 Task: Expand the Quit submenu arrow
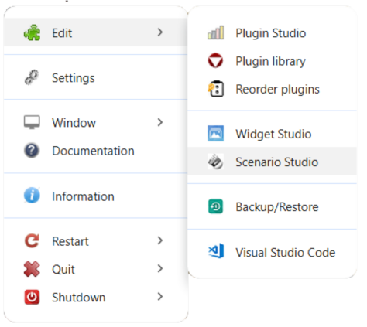[160, 268]
